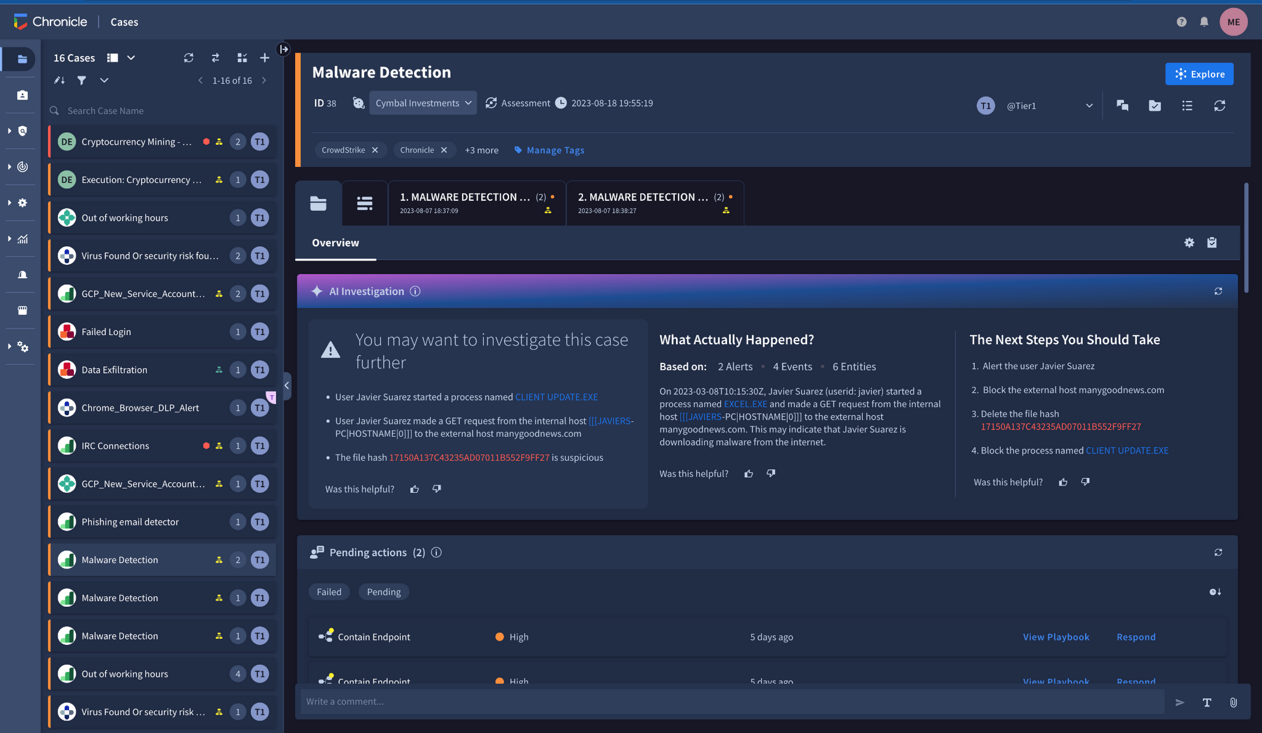Image resolution: width=1262 pixels, height=733 pixels.
Task: Select the Overview tab
Action: tap(335, 243)
